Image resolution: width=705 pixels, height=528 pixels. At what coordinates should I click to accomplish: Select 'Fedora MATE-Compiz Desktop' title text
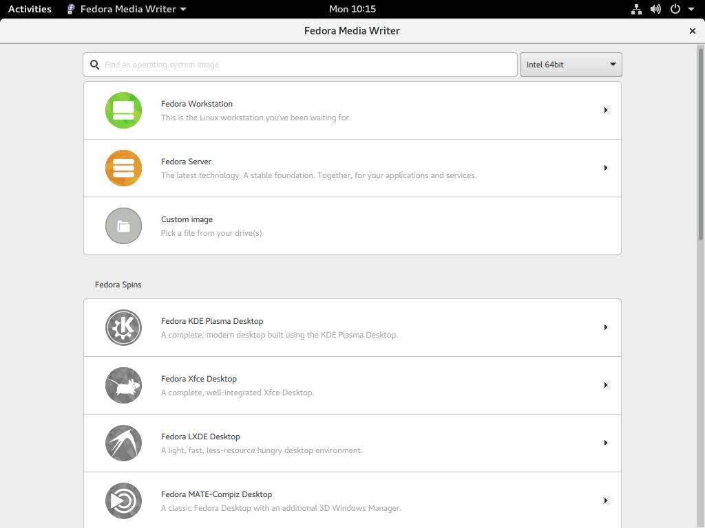[216, 494]
